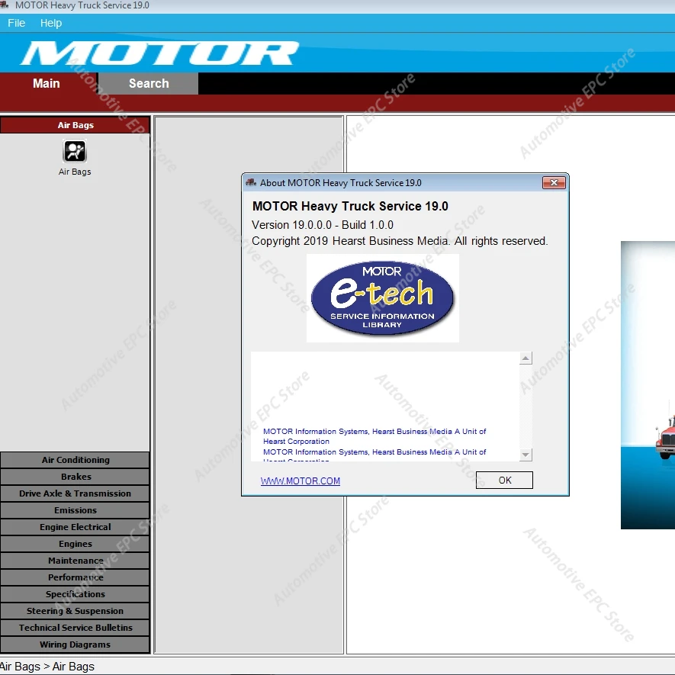
Task: Expand the Performance category
Action: click(x=76, y=577)
